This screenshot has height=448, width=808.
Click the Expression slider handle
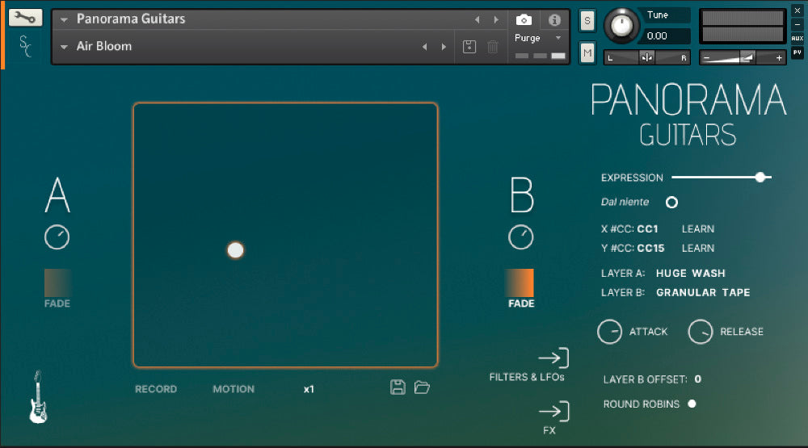click(x=760, y=177)
